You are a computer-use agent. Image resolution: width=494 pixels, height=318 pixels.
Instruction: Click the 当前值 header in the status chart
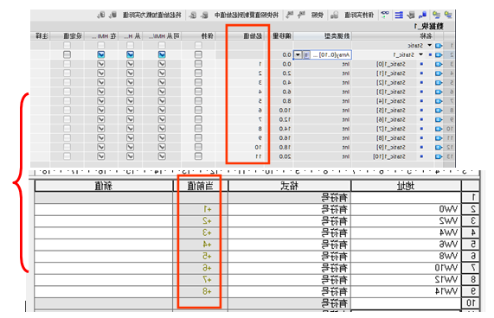click(201, 186)
